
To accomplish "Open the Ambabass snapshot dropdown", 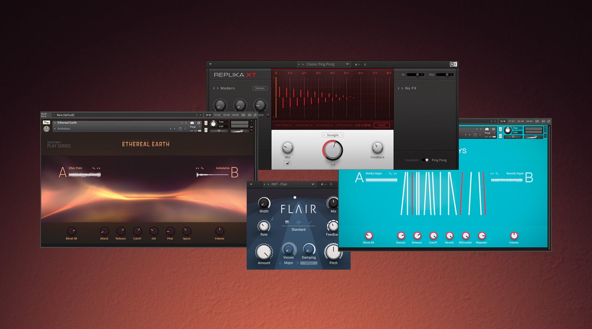I will point(55,129).
